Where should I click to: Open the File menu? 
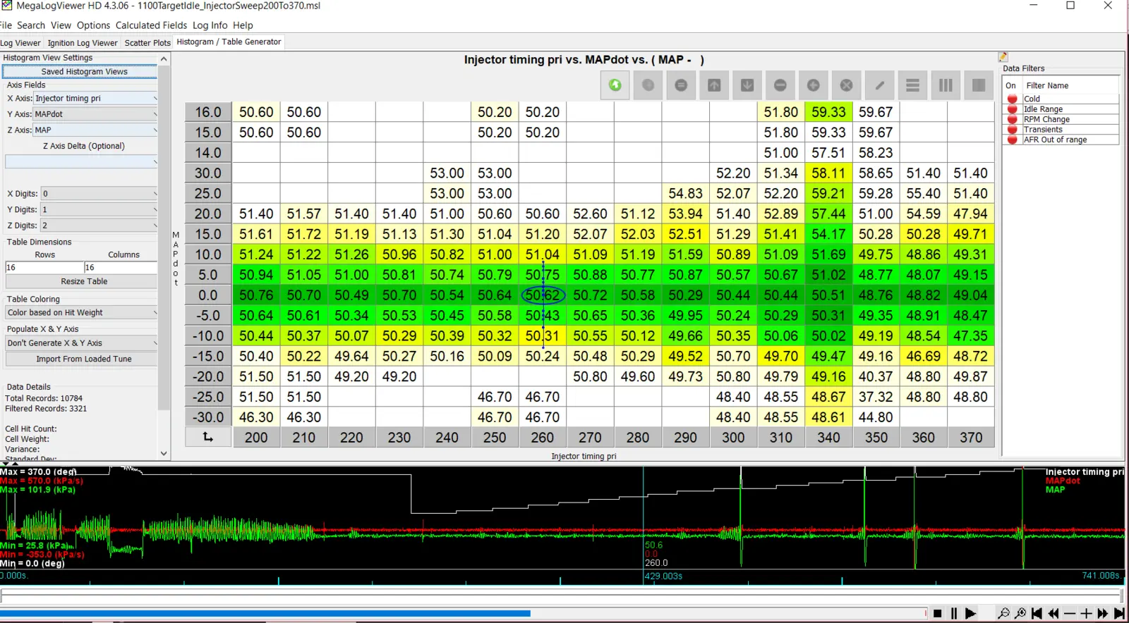pos(6,25)
